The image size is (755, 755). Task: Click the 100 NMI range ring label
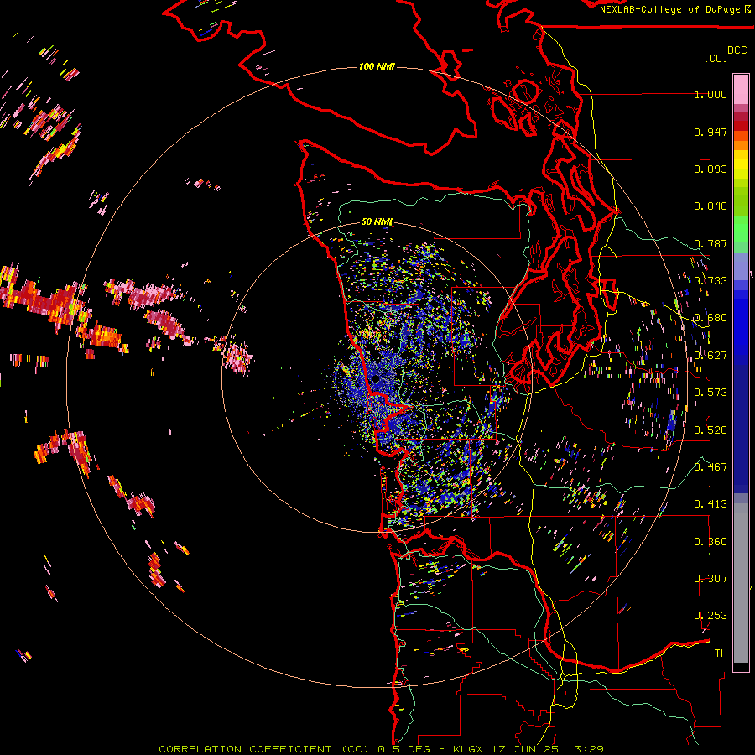(x=377, y=66)
